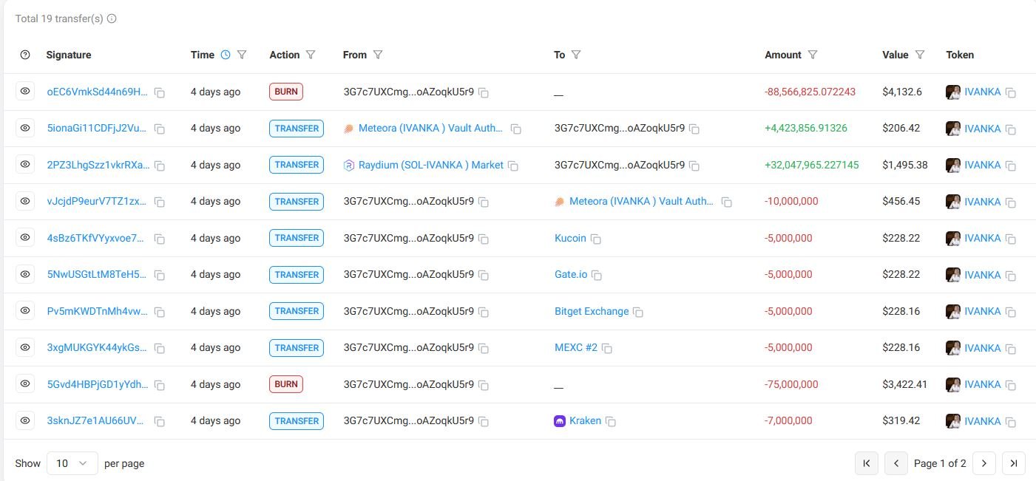Copy Raydium SOL-IVANKA Market address
The image size is (1036, 481).
tap(513, 166)
